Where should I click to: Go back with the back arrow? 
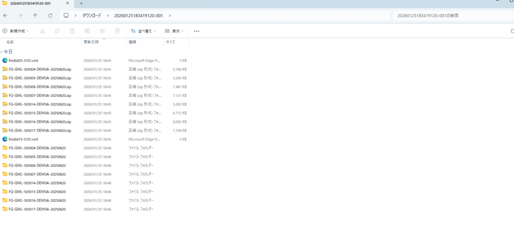[x=5, y=16]
